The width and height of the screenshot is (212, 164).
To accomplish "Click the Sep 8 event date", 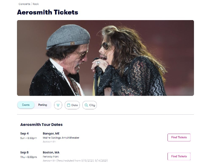I will 24,152.
